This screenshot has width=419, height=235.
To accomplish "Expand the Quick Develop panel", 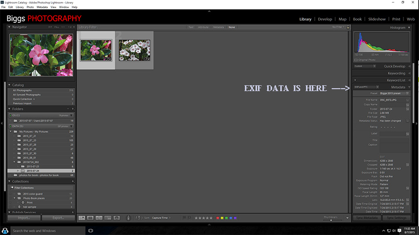I will tap(409, 66).
